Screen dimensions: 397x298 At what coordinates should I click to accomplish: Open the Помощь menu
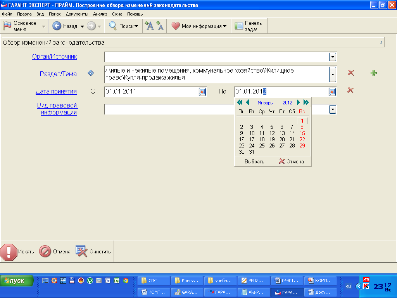pyautogui.click(x=135, y=14)
